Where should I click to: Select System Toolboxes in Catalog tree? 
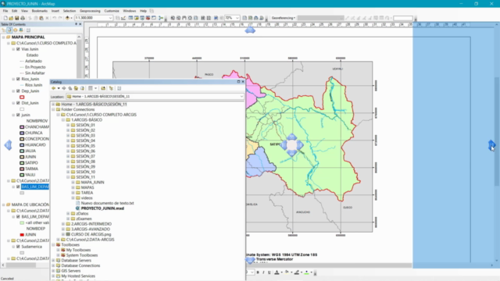pos(82,255)
